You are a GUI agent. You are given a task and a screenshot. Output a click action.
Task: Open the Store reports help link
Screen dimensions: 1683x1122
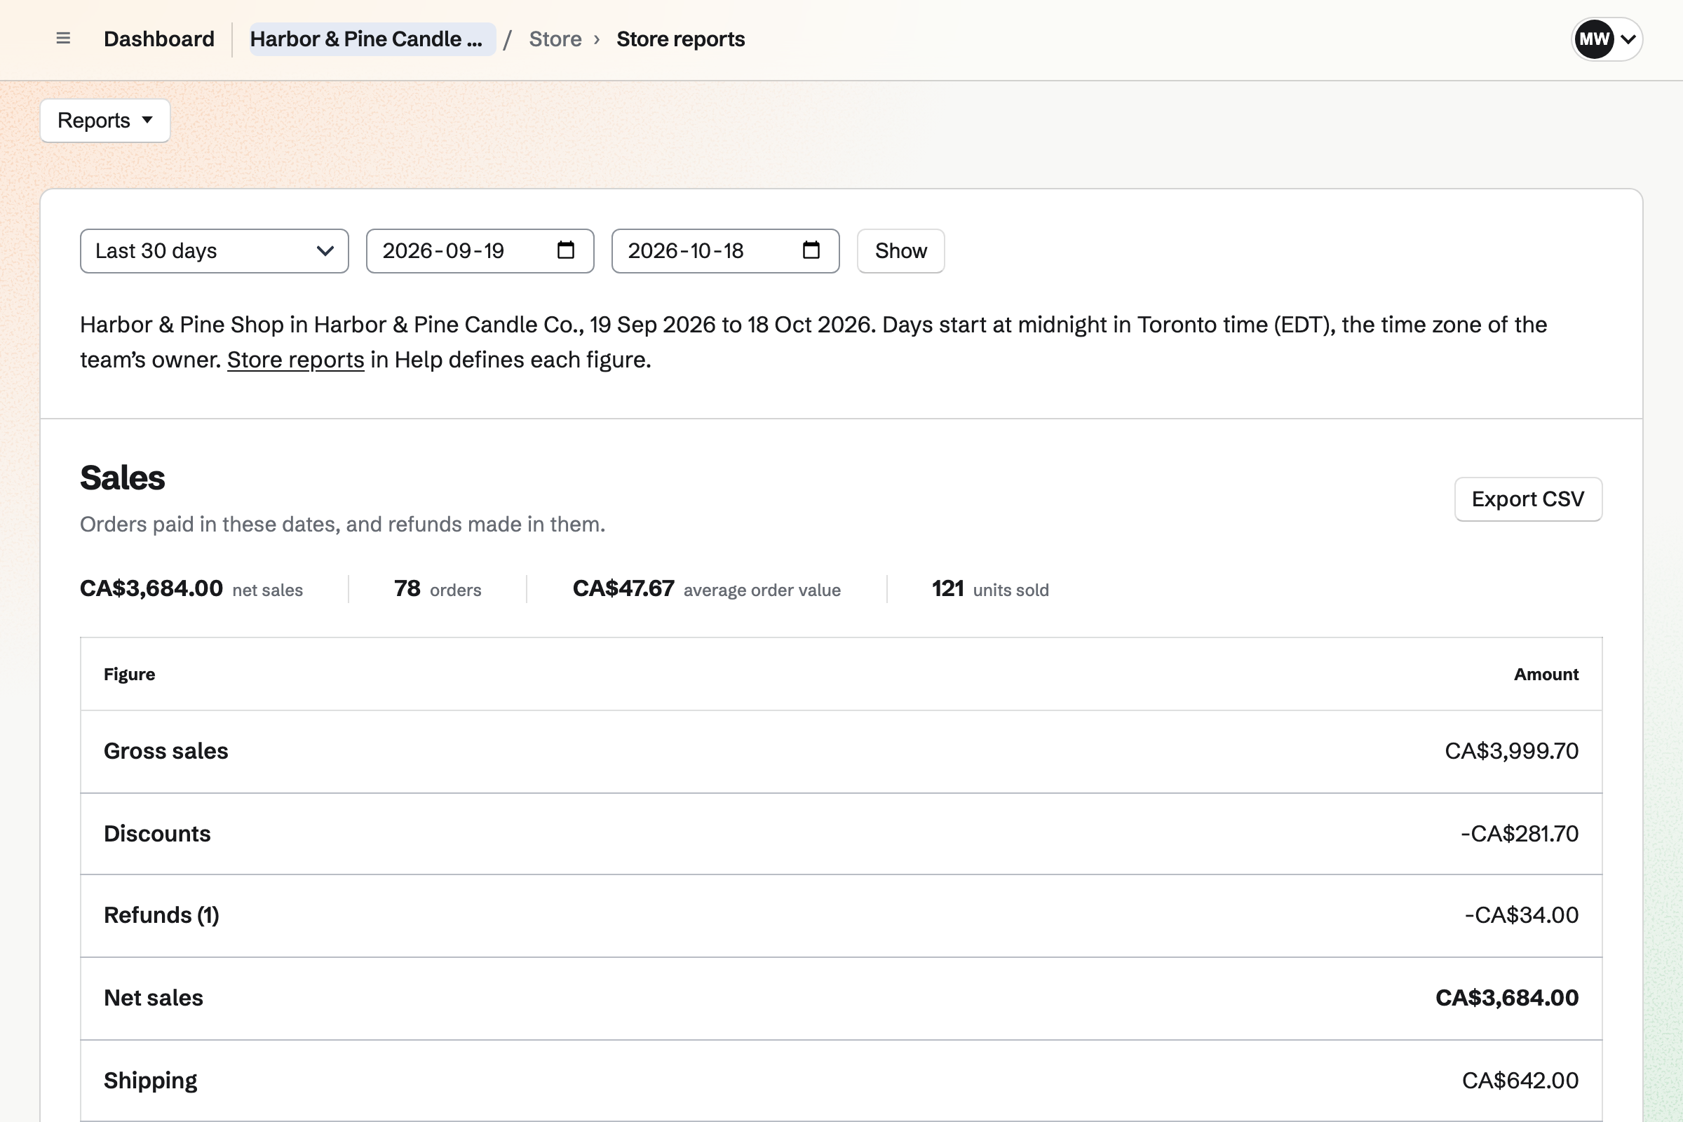[295, 359]
